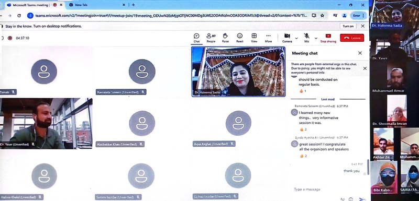Click Sammi buzdar's participant avatar tile
This screenshot has height=201, width=419.
[141, 176]
